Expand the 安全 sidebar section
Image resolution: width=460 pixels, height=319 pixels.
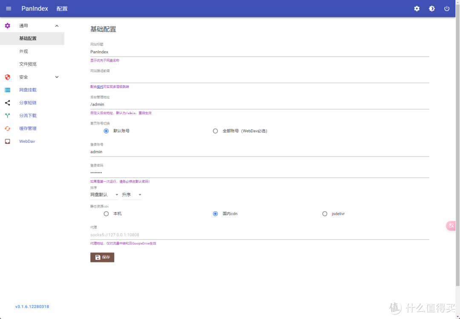coord(57,77)
